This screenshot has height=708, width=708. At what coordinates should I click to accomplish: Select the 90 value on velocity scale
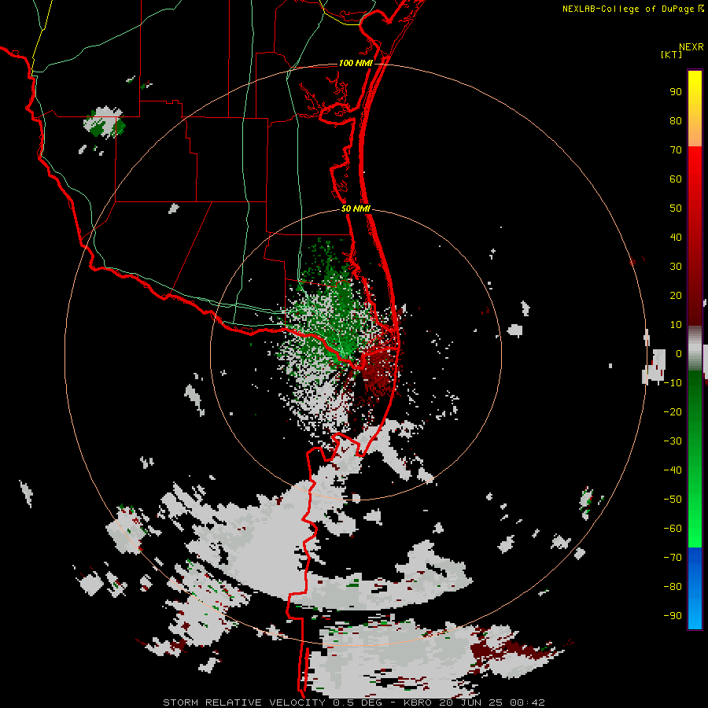[x=676, y=92]
